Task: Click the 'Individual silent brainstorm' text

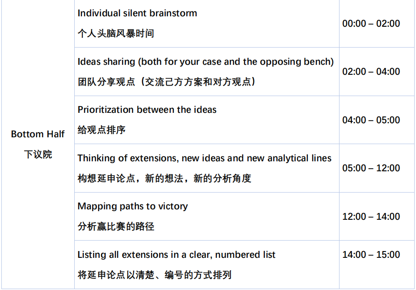Action: [x=137, y=13]
